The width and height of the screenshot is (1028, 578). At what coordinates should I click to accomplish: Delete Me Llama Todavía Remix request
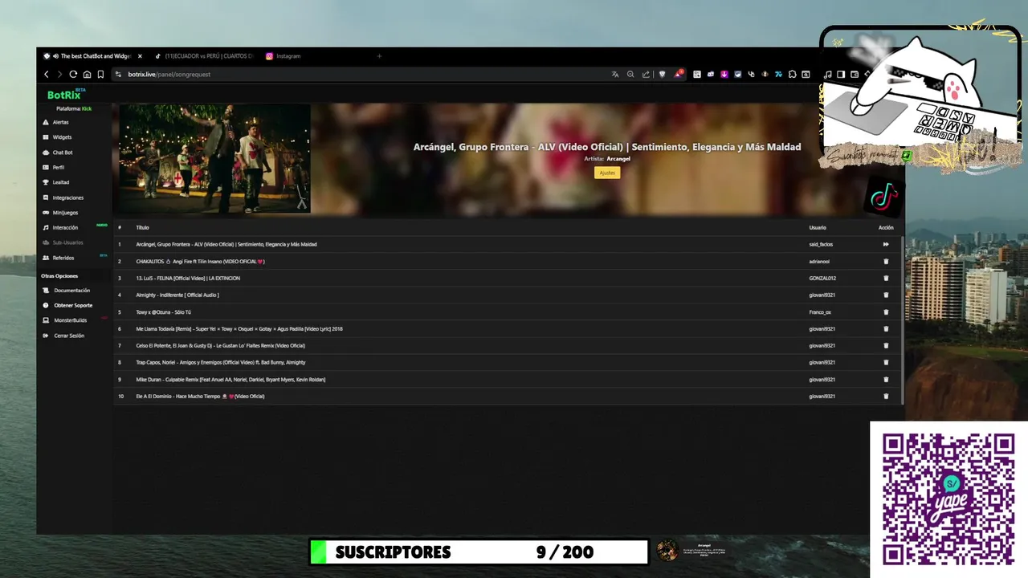886,328
